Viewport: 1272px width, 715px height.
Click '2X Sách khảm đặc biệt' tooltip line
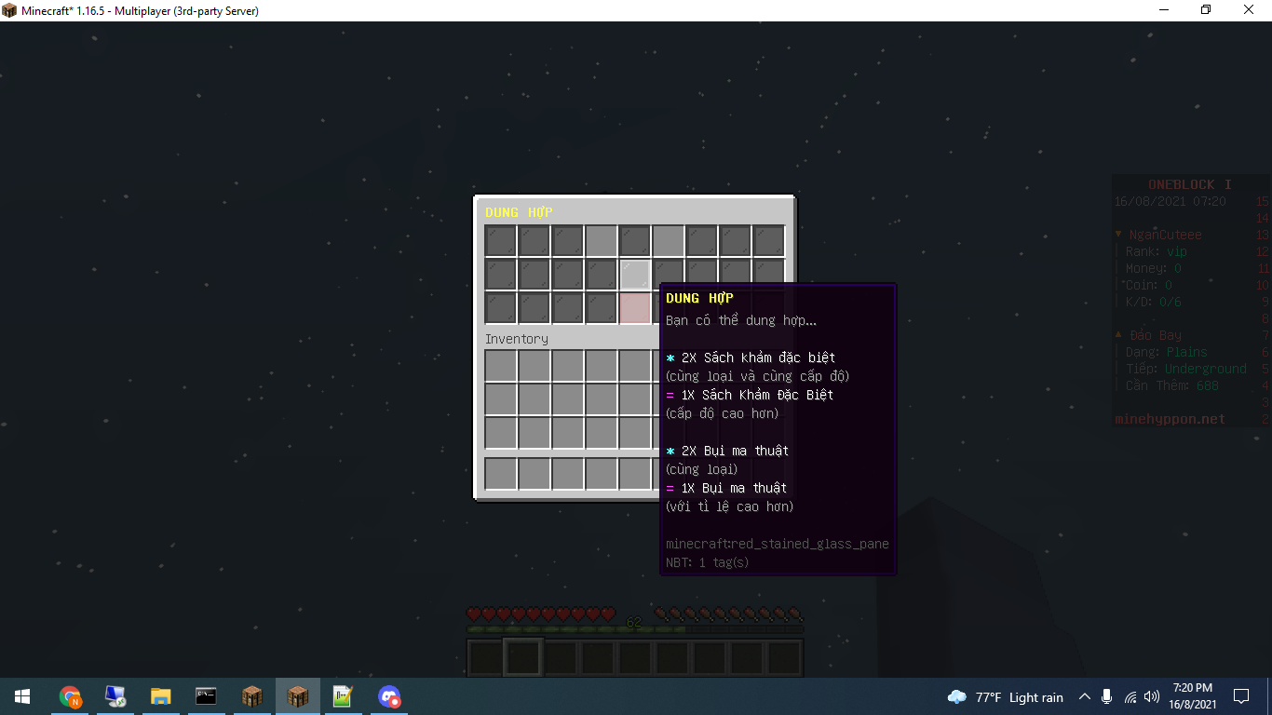pos(758,357)
